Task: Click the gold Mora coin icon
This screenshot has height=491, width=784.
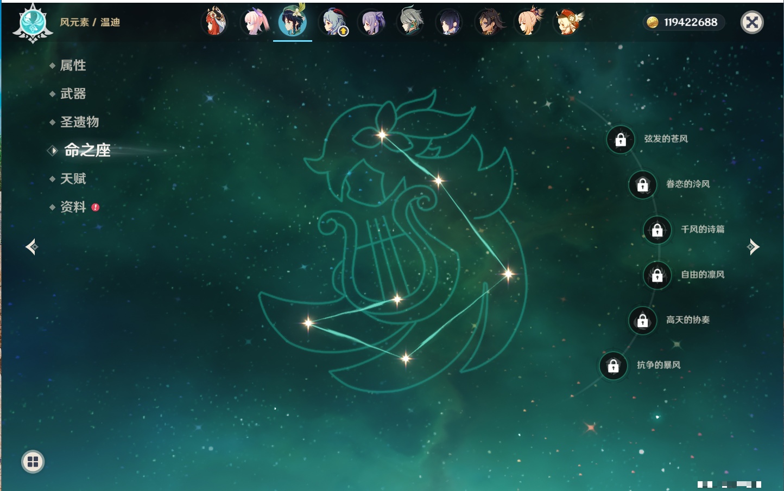Action: pyautogui.click(x=653, y=22)
